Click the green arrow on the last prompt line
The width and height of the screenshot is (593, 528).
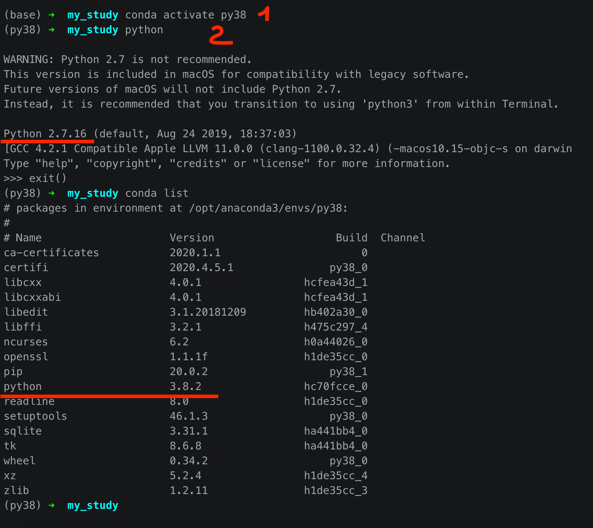(x=52, y=505)
